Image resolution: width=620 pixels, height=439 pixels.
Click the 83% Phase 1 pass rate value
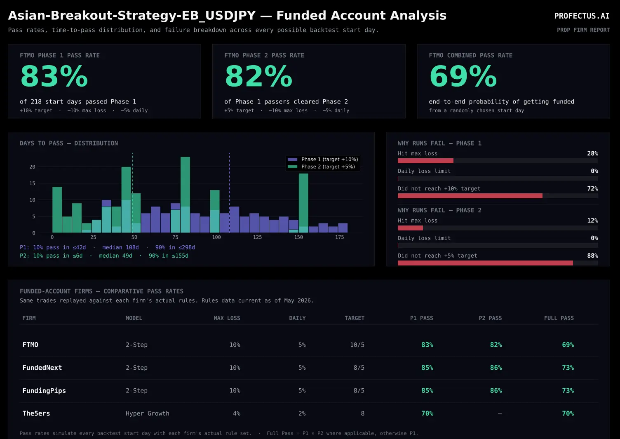tap(54, 77)
